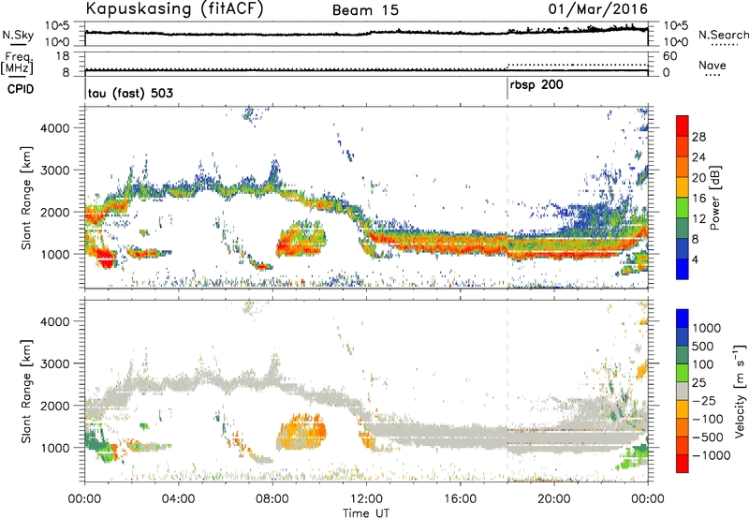This screenshot has height=519, width=749.
Task: Click the 'Slant Range [km]' label of the power panel
Action: [26, 198]
